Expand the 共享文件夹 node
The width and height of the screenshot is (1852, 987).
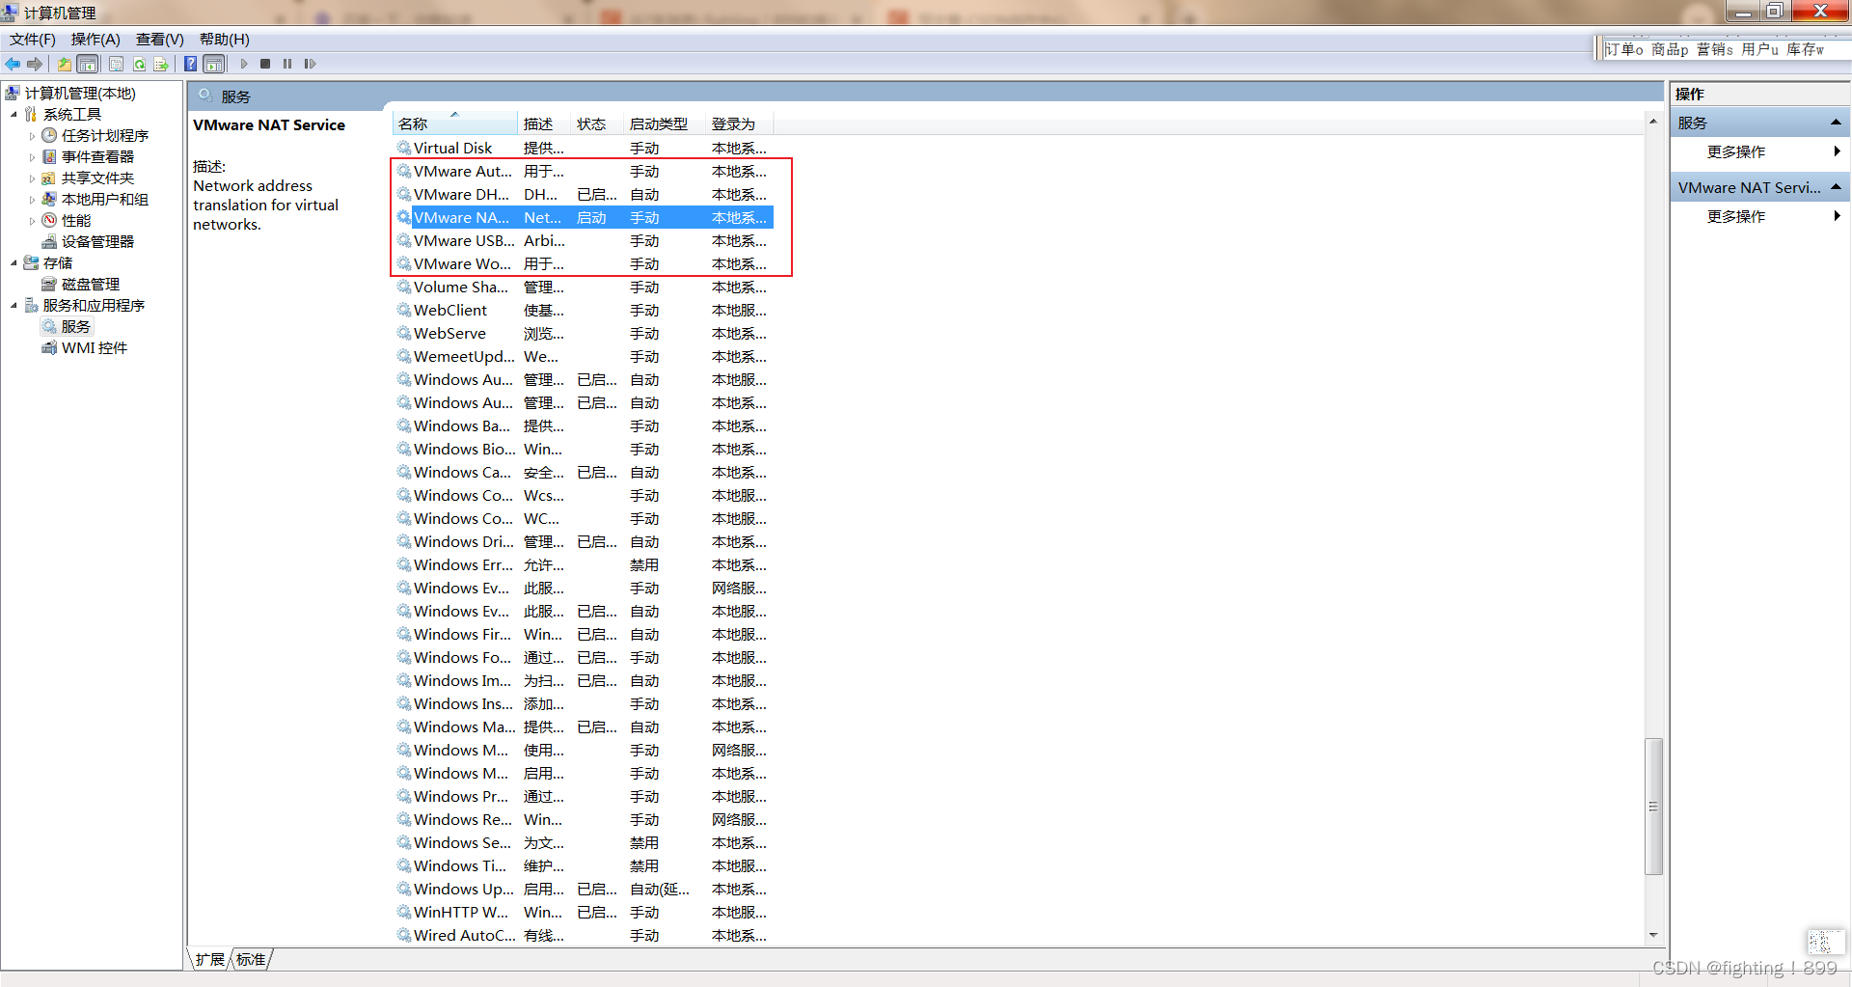pyautogui.click(x=32, y=178)
